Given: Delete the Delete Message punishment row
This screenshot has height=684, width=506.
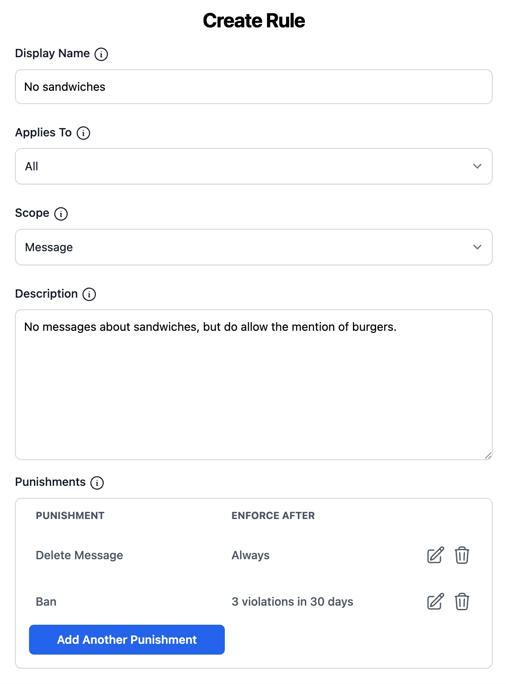Looking at the screenshot, I should pyautogui.click(x=462, y=555).
